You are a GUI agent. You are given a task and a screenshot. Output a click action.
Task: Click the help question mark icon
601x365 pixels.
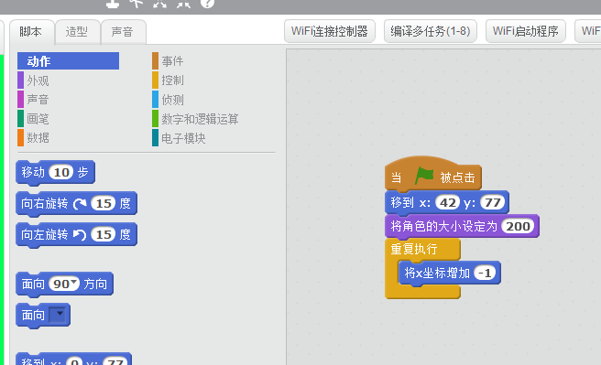tap(207, 3)
